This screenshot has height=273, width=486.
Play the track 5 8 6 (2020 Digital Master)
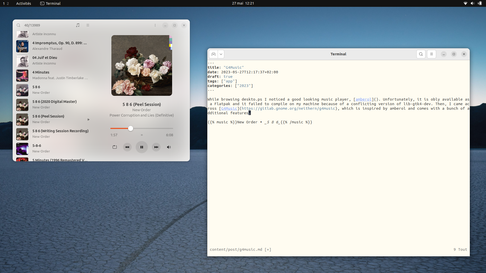54,104
